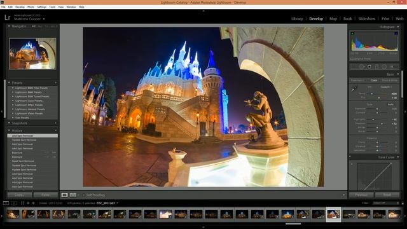Hide the left panel group with the edge arrow

(2, 112)
